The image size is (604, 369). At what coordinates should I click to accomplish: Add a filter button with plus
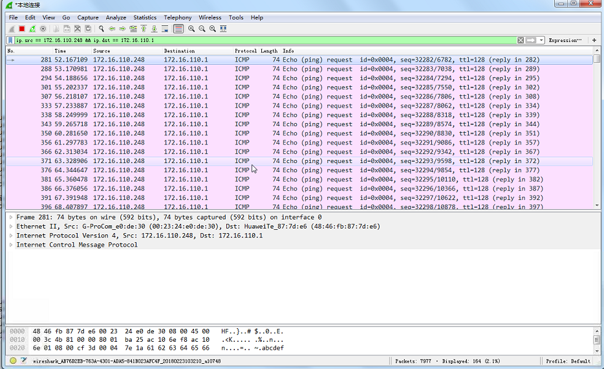(x=594, y=40)
